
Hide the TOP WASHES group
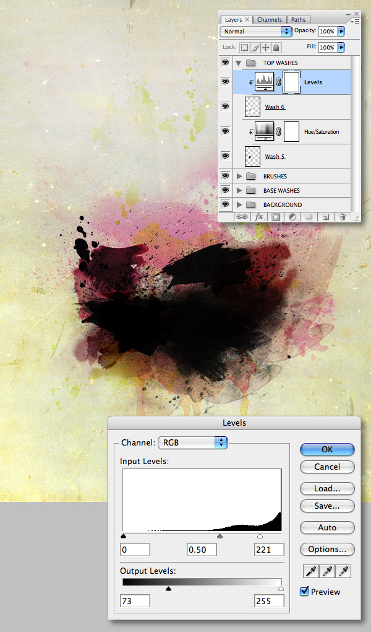point(225,63)
